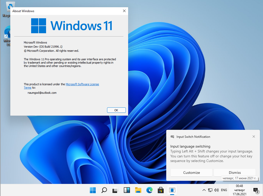Open Task View on the taskbar

[115, 190]
